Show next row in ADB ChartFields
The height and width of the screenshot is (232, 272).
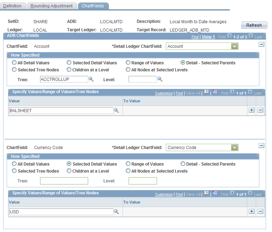click(x=251, y=36)
